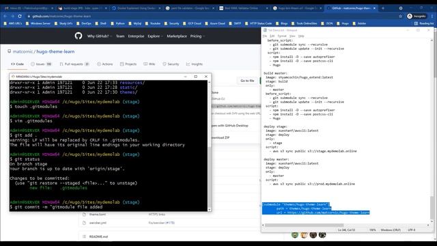Click the terminal git commit command line
Screen dimensions: 437x246
tap(56, 207)
